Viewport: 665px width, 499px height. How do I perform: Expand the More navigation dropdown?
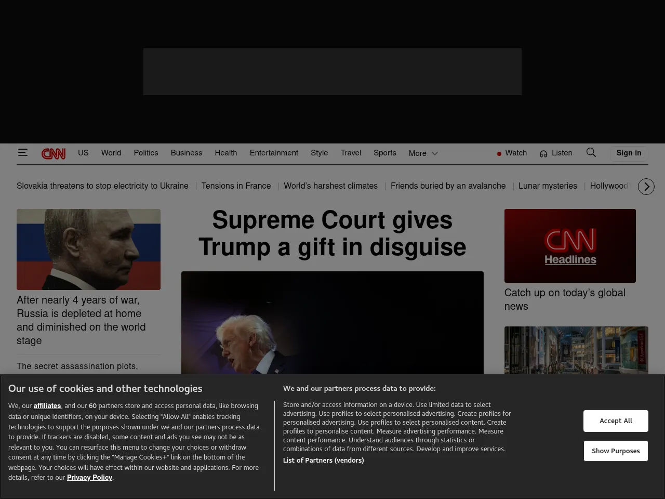[x=422, y=153]
